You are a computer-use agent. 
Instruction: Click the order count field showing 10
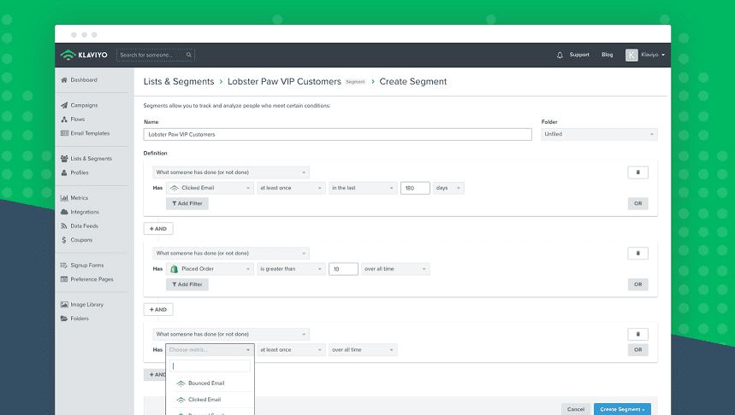343,269
